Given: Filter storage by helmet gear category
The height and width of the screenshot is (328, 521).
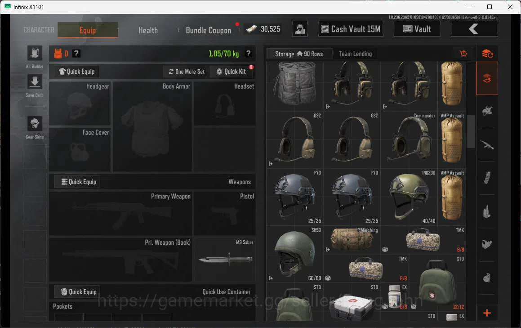Looking at the screenshot, I should coord(487,111).
